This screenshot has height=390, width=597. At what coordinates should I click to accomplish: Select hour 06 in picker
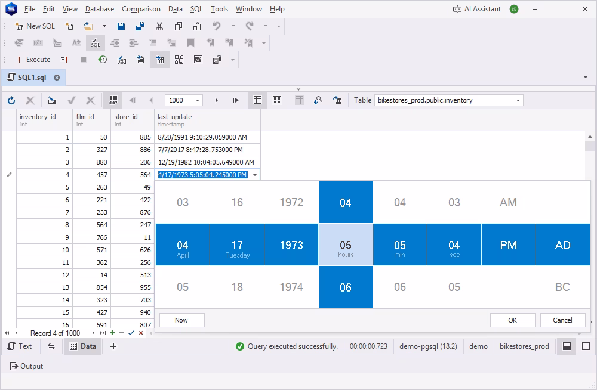(x=345, y=287)
